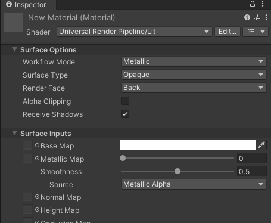Image resolution: width=271 pixels, height=223 pixels.
Task: Open the Inspector tab options menu
Action: pyautogui.click(x=263, y=4)
